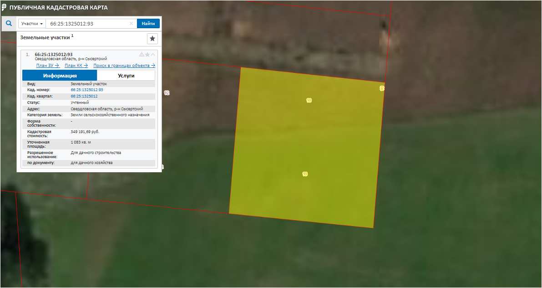Click the parcel label 92 on the map
The height and width of the screenshot is (288, 542).
click(167, 93)
